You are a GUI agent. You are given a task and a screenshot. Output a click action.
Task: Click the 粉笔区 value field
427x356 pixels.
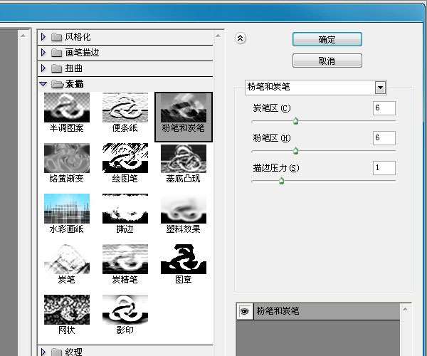tap(384, 138)
